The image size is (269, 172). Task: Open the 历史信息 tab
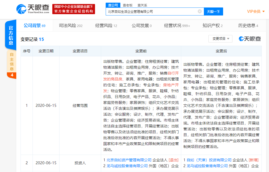click(248, 26)
